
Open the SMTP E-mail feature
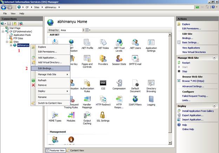(135, 60)
